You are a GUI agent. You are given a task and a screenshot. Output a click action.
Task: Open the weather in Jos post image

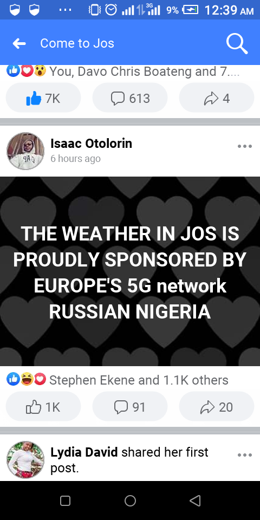tap(130, 271)
